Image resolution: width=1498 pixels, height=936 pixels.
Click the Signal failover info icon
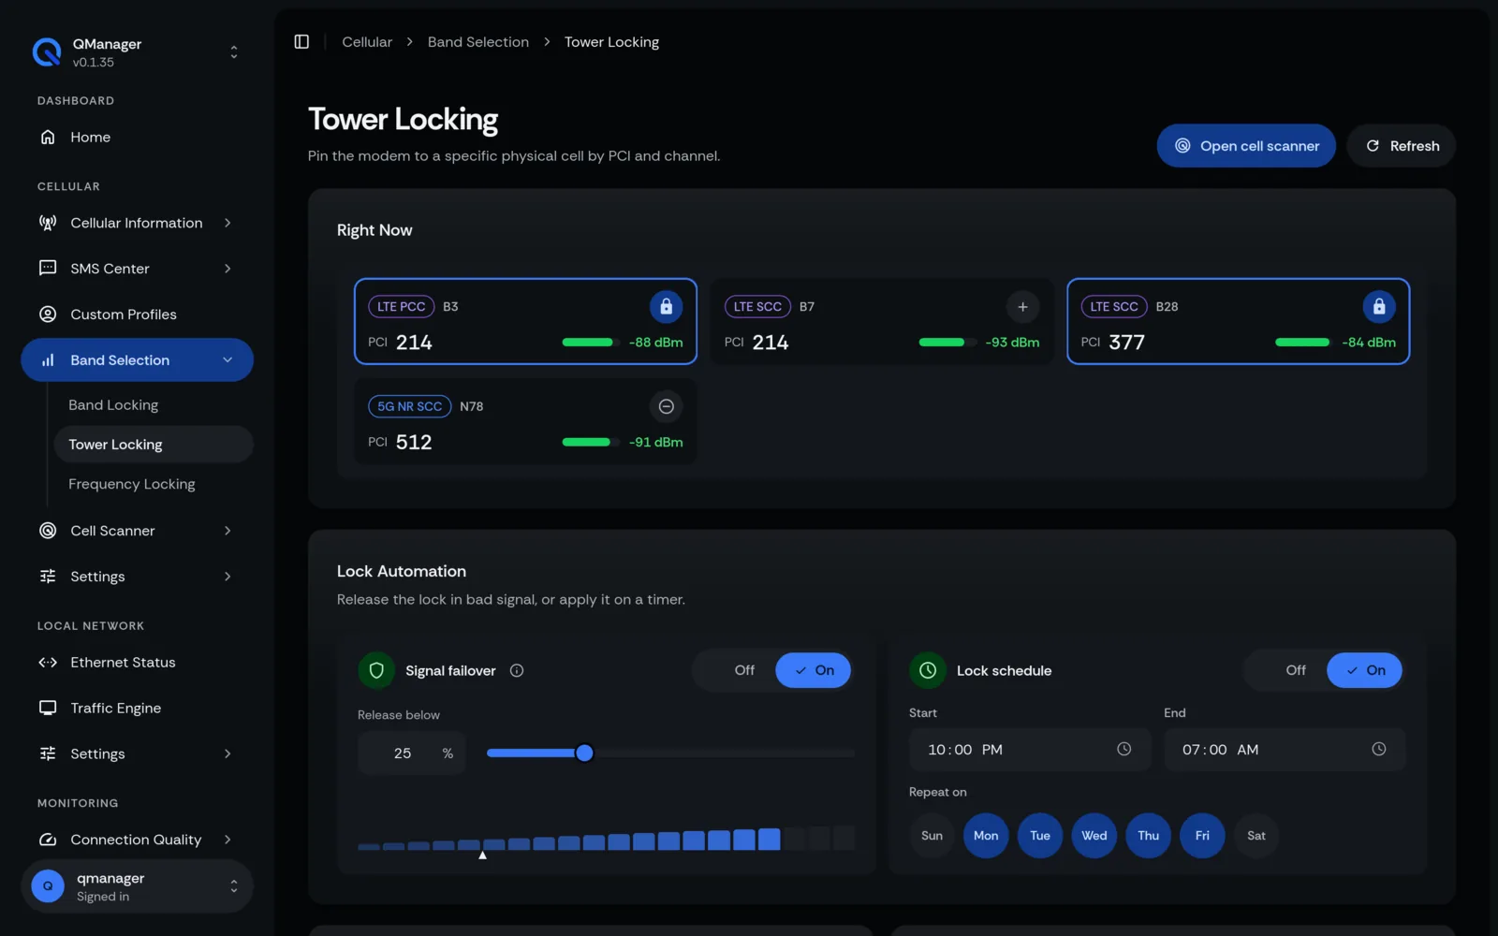[x=517, y=670]
